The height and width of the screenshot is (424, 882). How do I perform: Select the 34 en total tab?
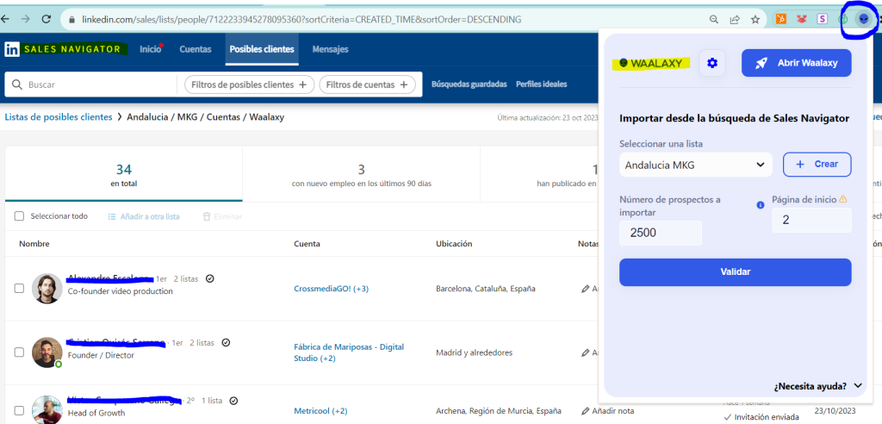coord(124,174)
